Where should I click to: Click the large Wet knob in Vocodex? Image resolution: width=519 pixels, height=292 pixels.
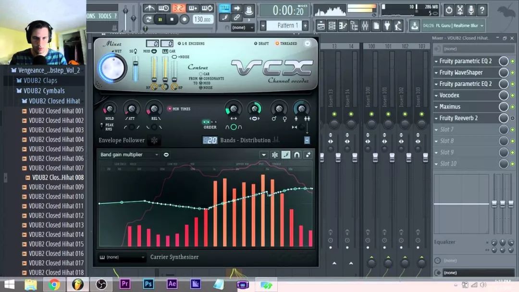pyautogui.click(x=112, y=68)
